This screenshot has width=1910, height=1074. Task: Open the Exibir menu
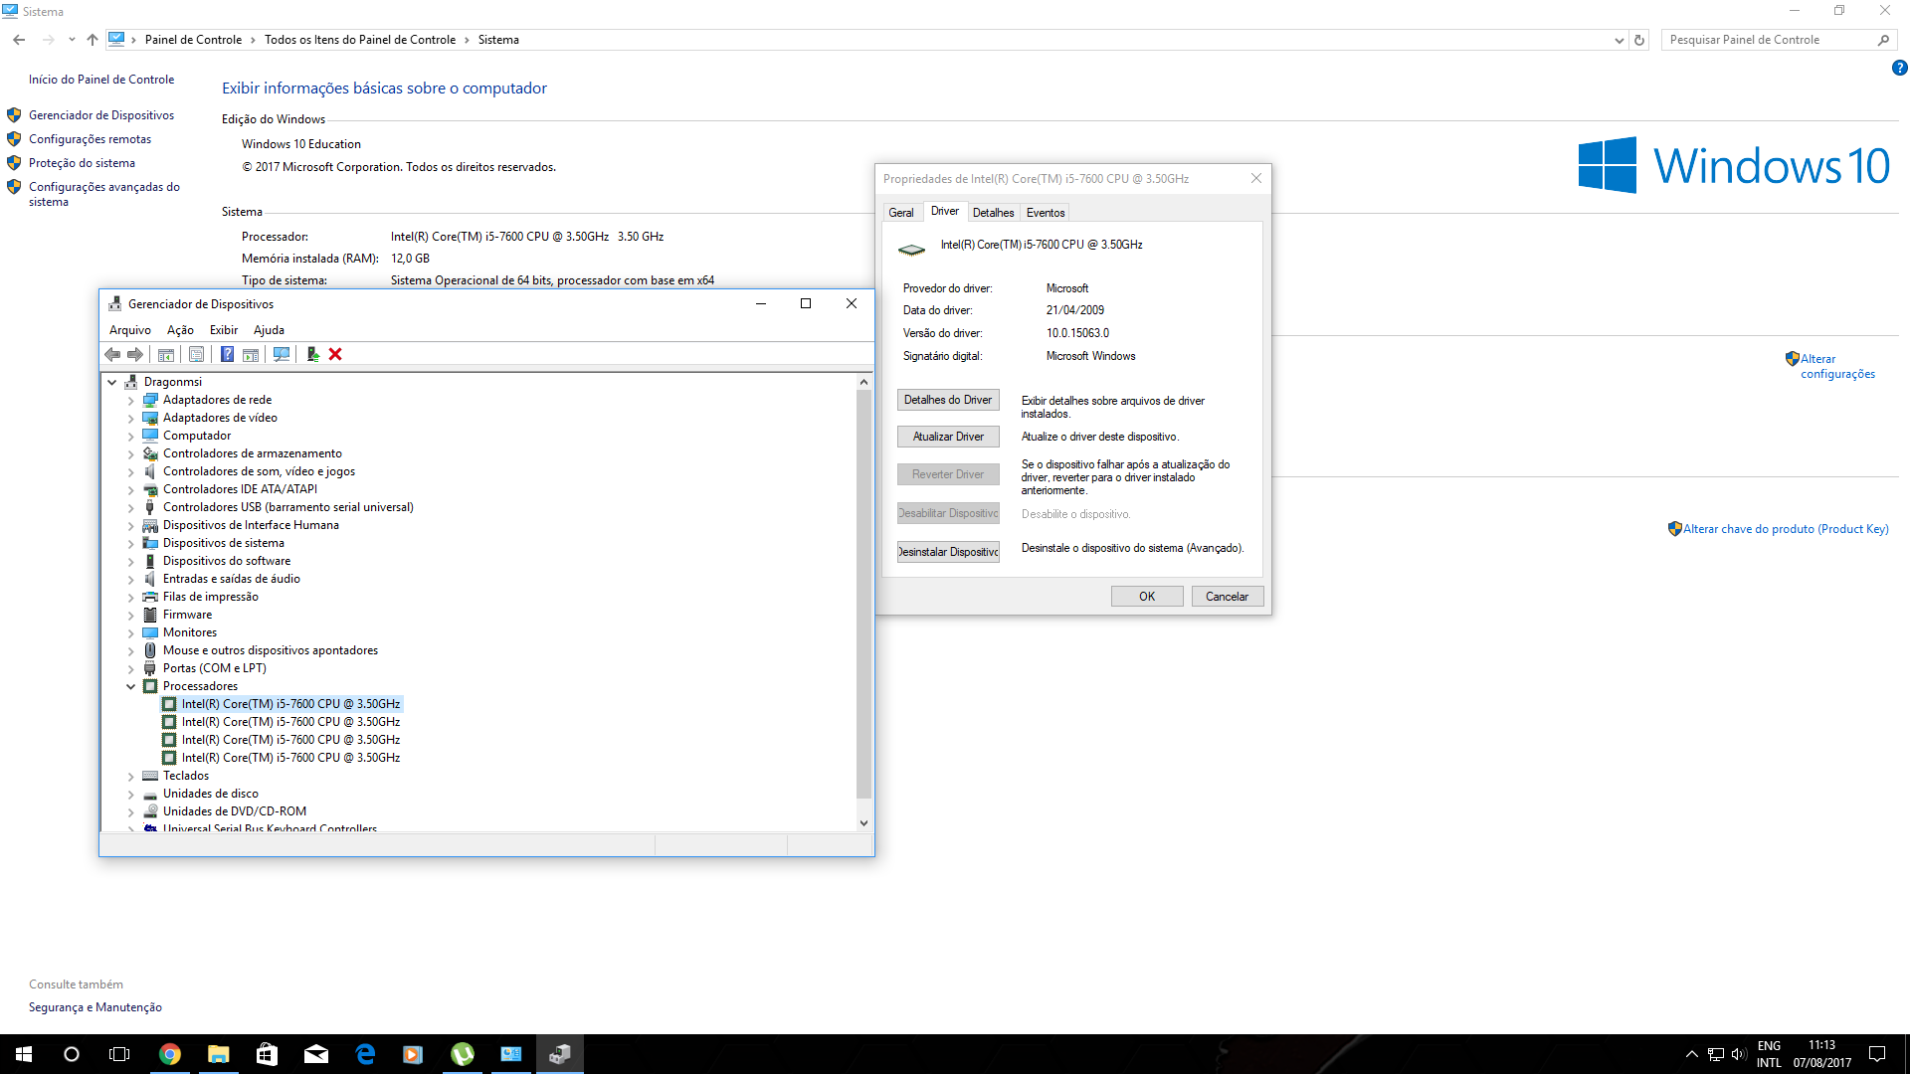pyautogui.click(x=224, y=330)
